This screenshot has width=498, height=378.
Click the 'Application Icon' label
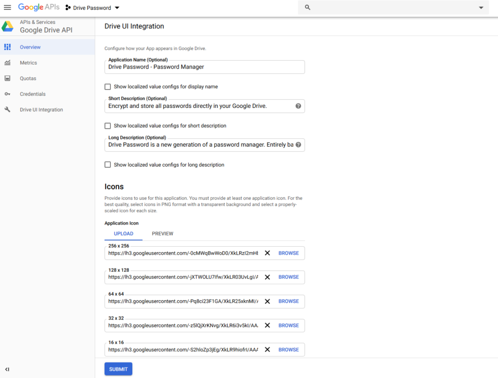tap(122, 223)
